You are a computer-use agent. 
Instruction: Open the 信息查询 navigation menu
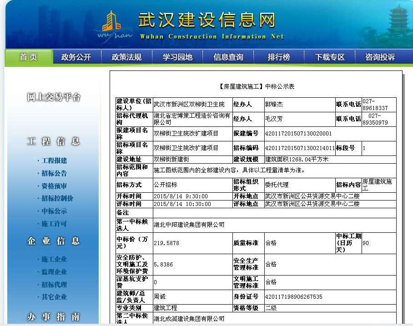pyautogui.click(x=228, y=57)
